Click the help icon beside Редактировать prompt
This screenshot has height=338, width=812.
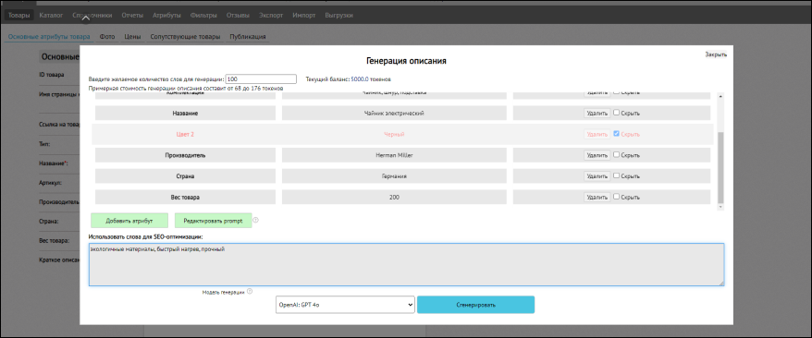(x=255, y=220)
